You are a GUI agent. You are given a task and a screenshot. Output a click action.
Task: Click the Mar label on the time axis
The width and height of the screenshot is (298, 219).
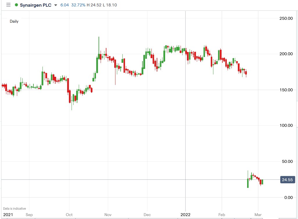click(x=258, y=215)
